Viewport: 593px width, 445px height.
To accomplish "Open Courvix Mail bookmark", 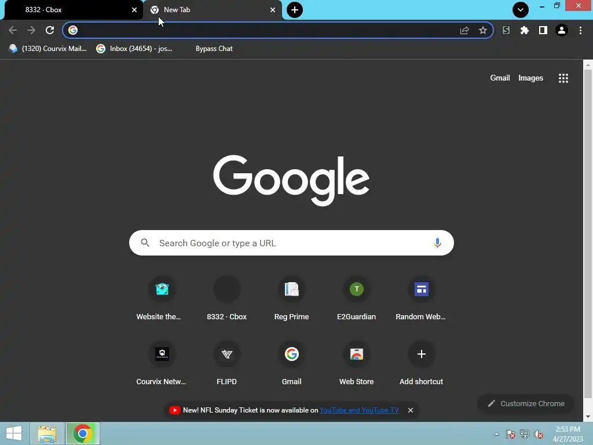I will pos(47,49).
